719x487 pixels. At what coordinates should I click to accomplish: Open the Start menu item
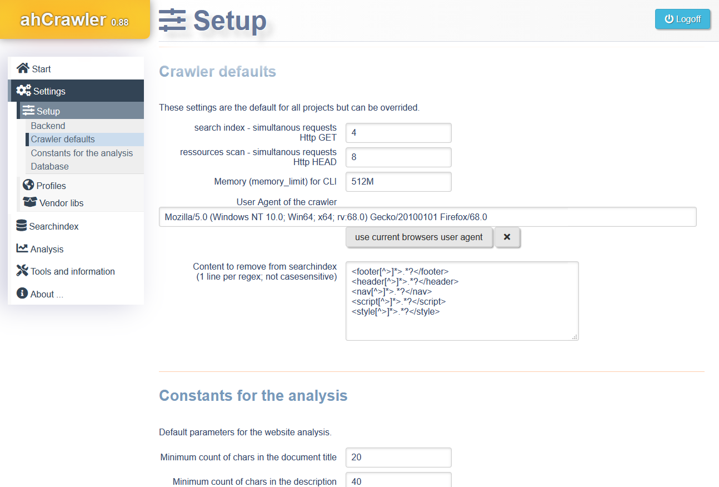(x=76, y=68)
